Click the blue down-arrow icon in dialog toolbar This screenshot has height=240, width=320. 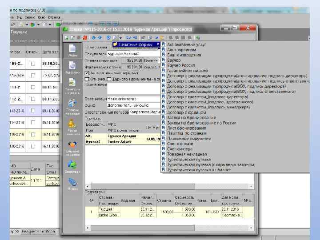(x=94, y=37)
